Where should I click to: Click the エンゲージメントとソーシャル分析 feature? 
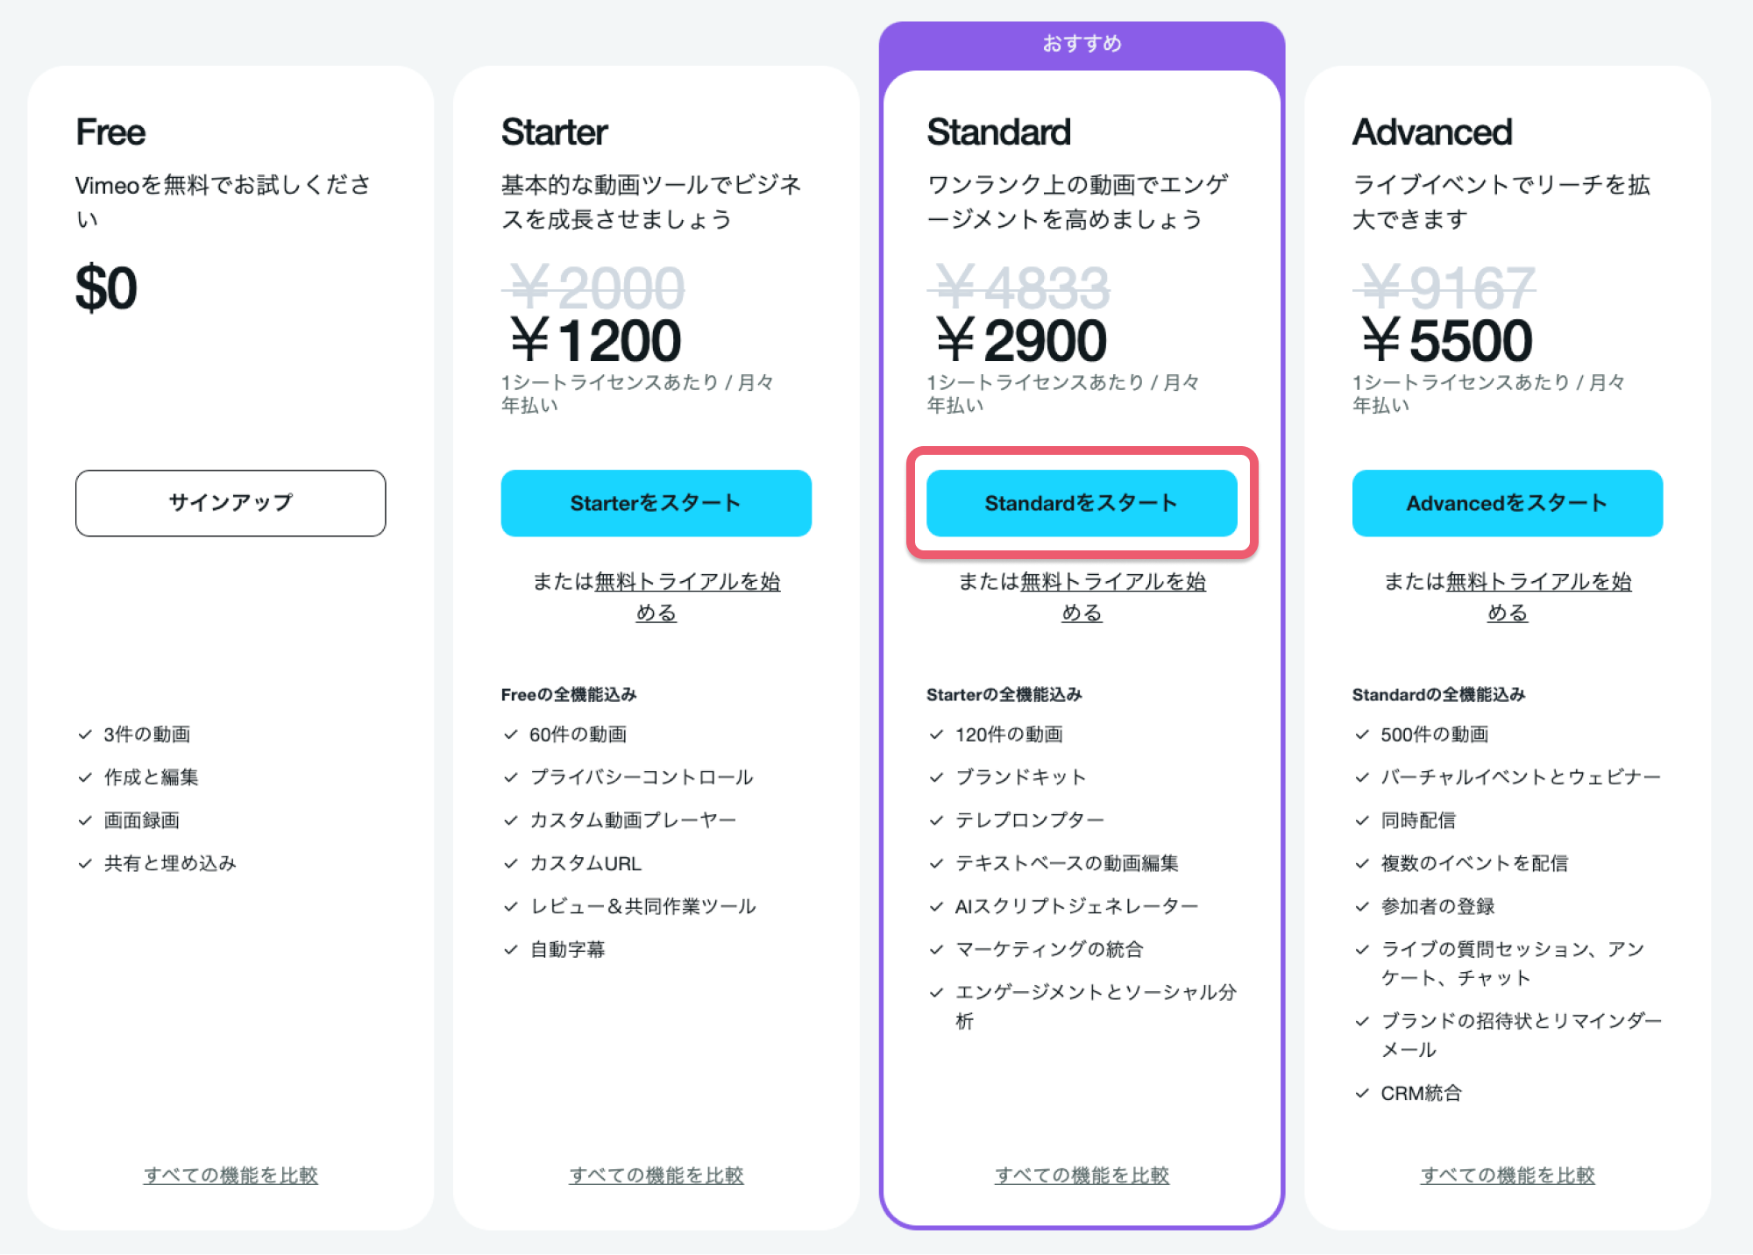[x=1096, y=1006]
